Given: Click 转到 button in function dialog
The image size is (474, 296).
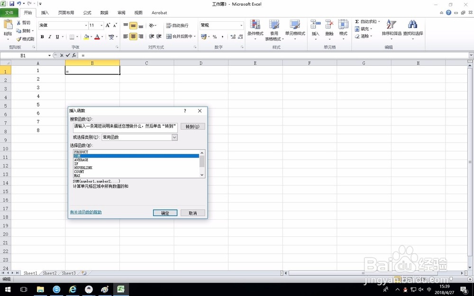Looking at the screenshot, I should click(192, 126).
